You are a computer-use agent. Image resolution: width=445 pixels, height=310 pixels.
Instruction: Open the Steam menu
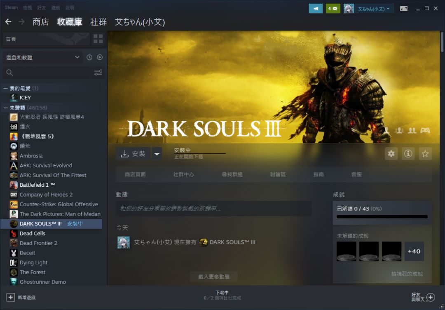click(x=12, y=8)
